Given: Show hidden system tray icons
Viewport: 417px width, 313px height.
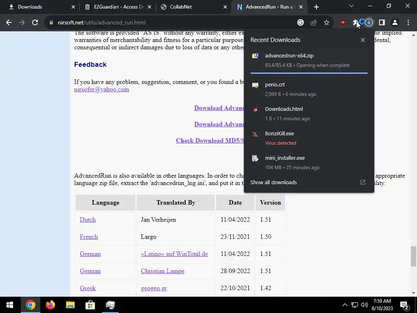Looking at the screenshot, I should point(345,305).
